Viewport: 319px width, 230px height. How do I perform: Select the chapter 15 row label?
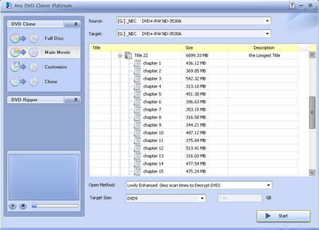click(153, 171)
